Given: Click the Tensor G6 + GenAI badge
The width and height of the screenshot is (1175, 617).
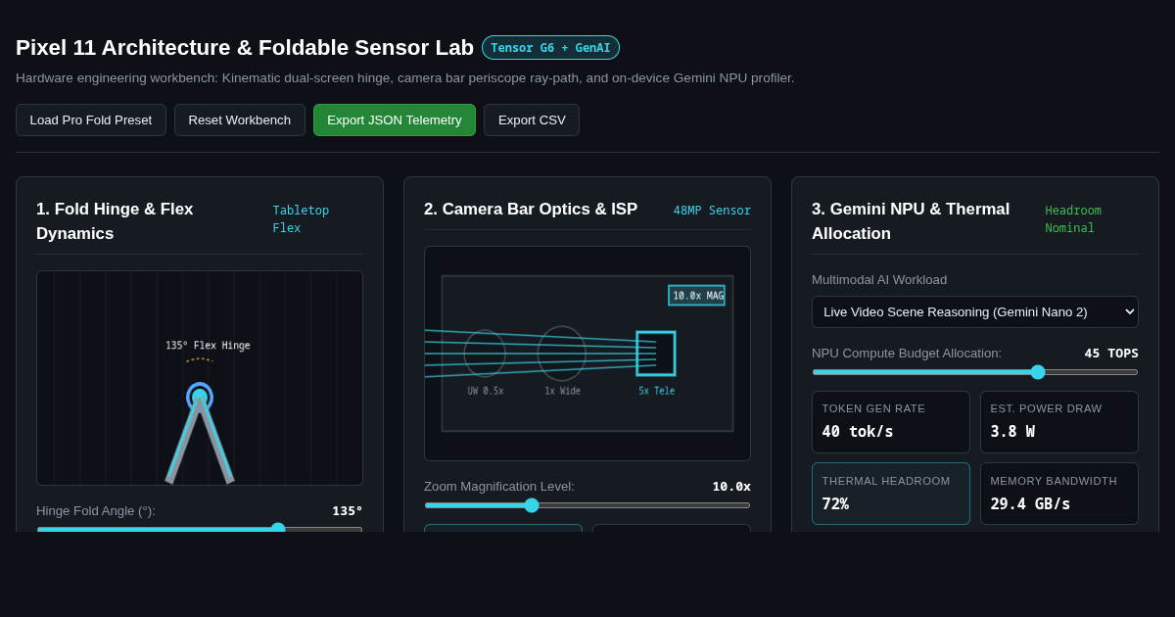Looking at the screenshot, I should 550,47.
